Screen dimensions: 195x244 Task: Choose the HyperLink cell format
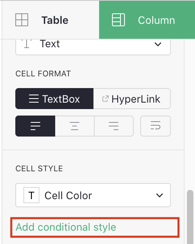point(132,99)
